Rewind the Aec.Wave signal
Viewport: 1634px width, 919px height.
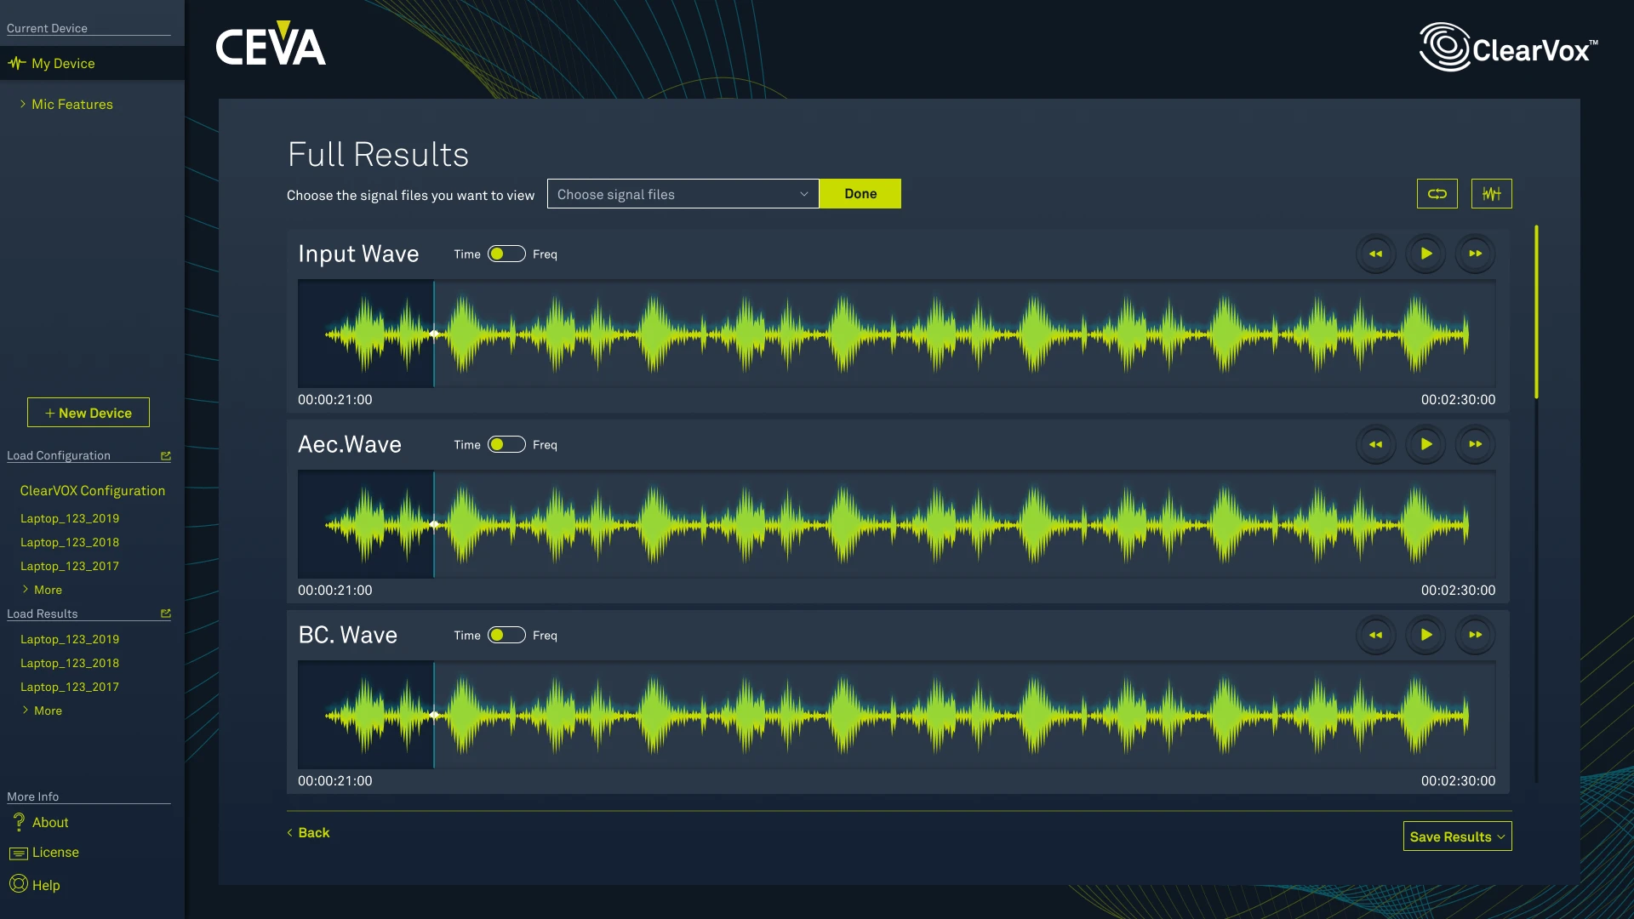pyautogui.click(x=1375, y=444)
